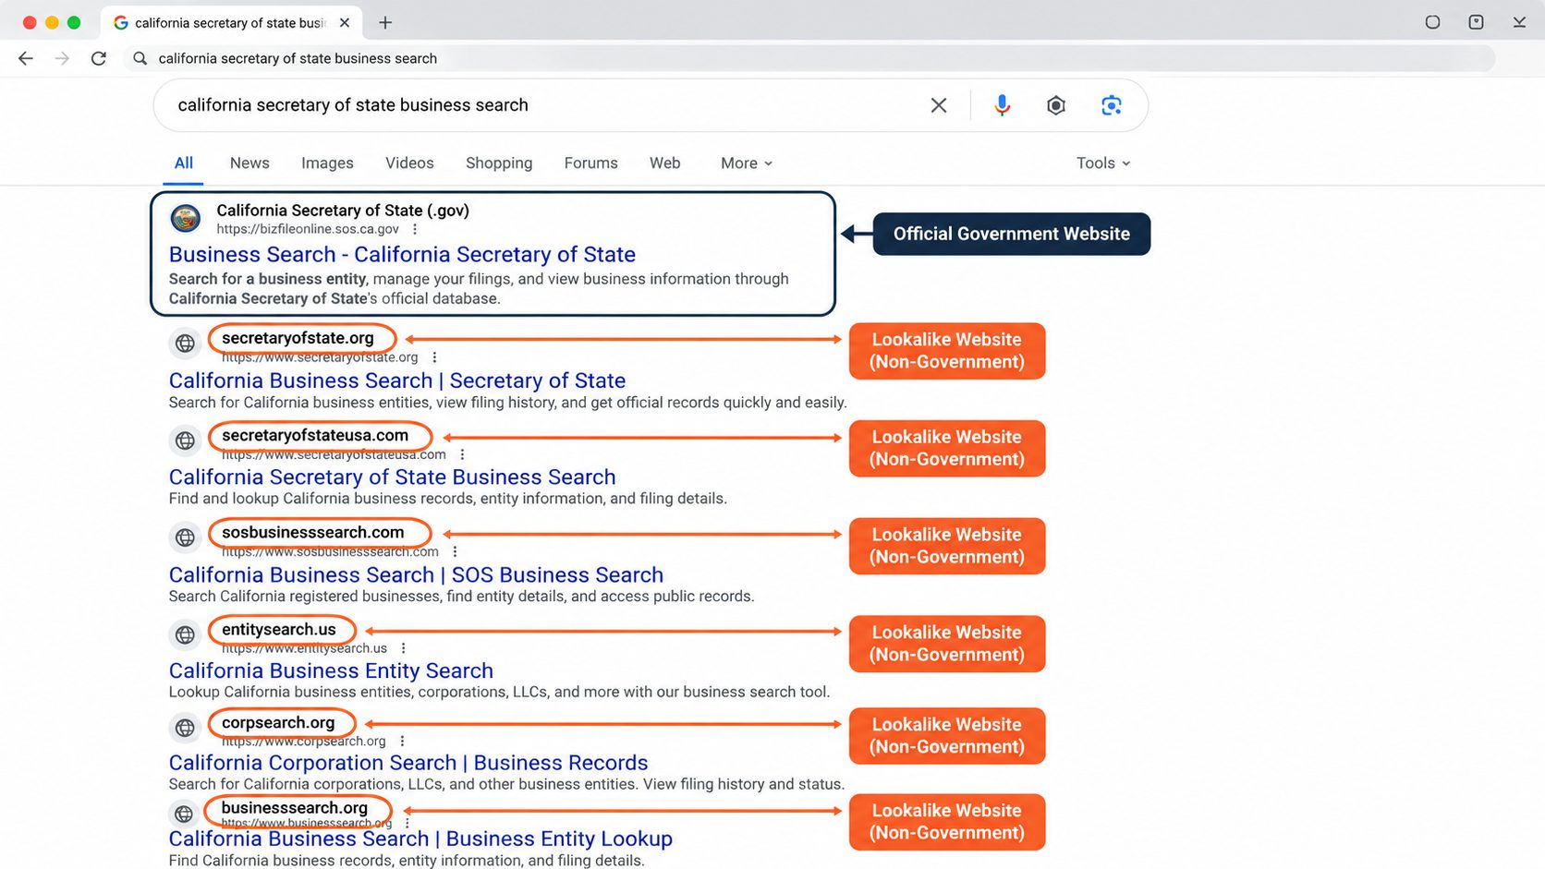The height and width of the screenshot is (869, 1545).
Task: Go back with the browser back arrow
Action: [26, 58]
